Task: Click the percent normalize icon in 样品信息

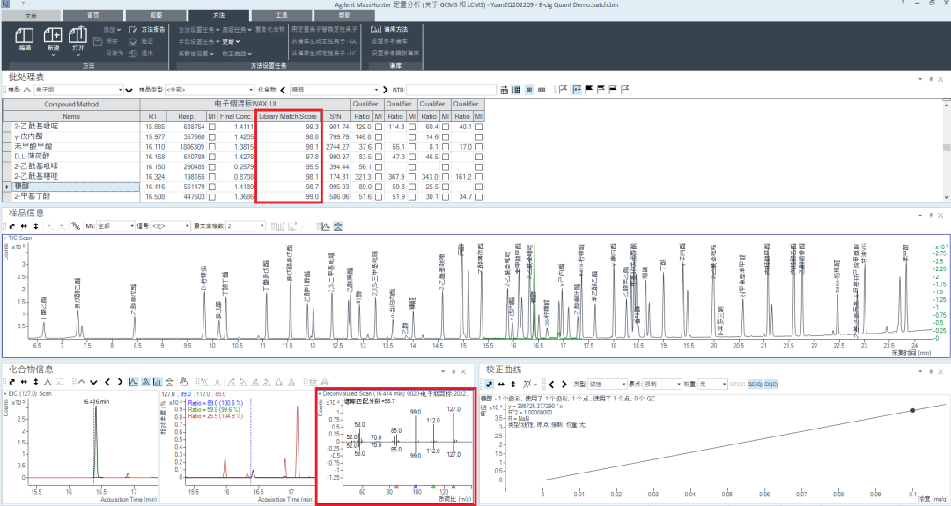Action: pyautogui.click(x=76, y=226)
